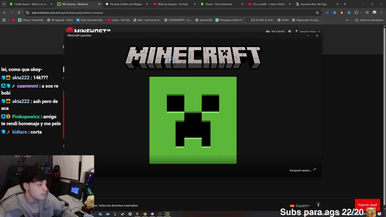Open Noyh Geometric Bla... bookmark
Viewport: 386px width, 217px height.
[x=90, y=20]
